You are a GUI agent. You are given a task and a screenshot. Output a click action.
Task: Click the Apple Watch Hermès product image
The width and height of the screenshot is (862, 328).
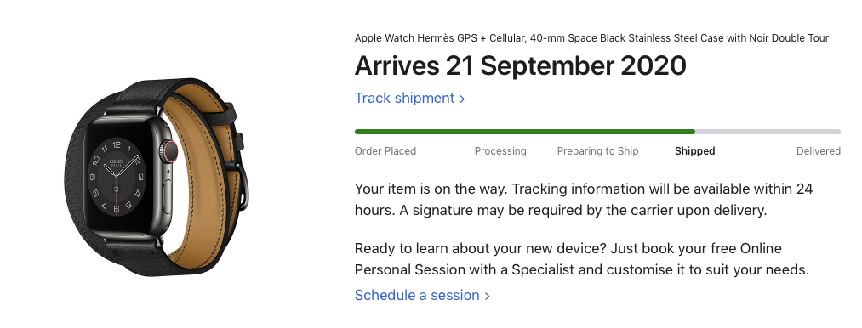point(157,177)
